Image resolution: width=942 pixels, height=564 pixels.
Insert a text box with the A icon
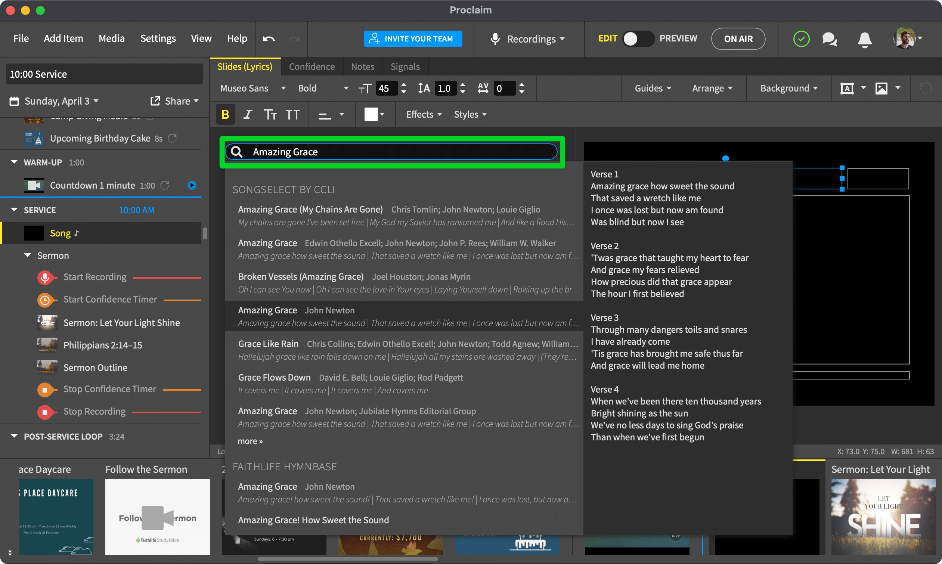847,89
